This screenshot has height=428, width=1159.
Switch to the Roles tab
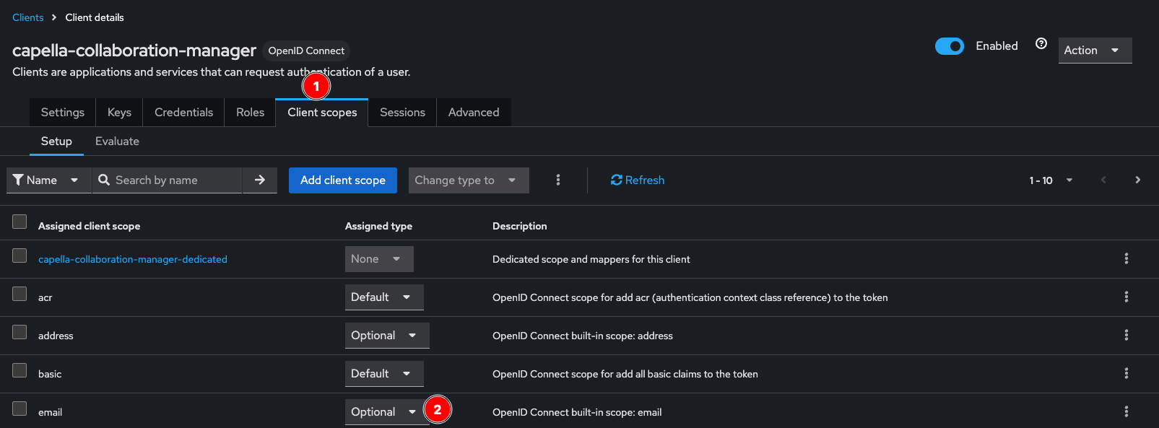(250, 113)
